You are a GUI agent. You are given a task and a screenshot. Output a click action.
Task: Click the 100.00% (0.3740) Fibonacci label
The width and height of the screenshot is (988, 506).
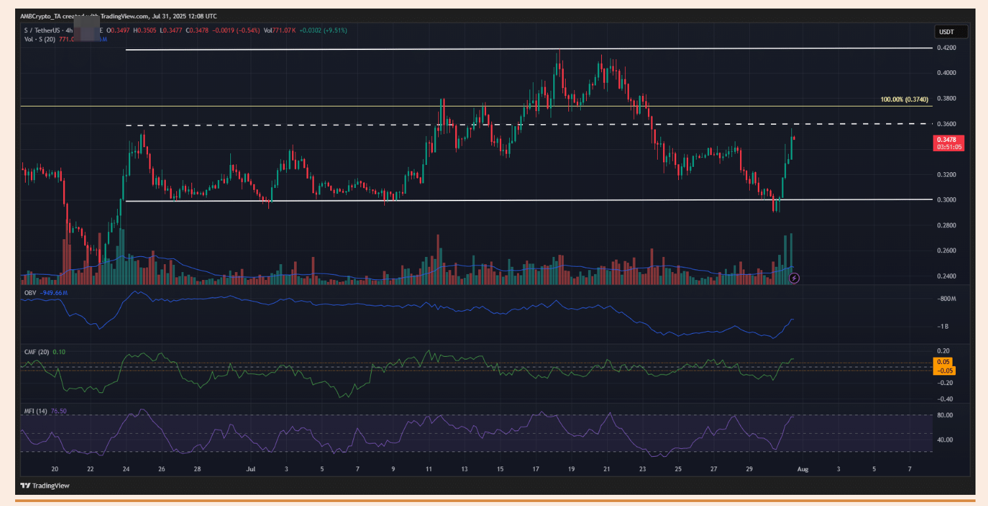click(x=904, y=100)
